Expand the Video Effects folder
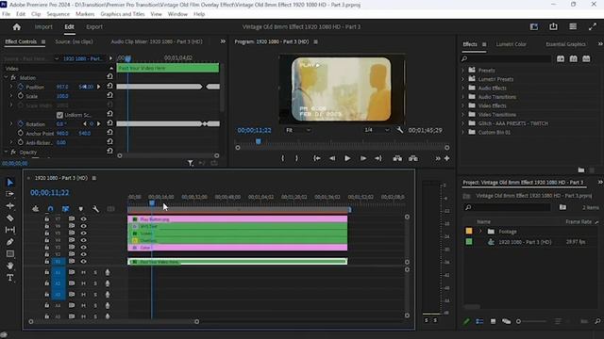Viewport: 604px width, 339px height. click(463, 105)
